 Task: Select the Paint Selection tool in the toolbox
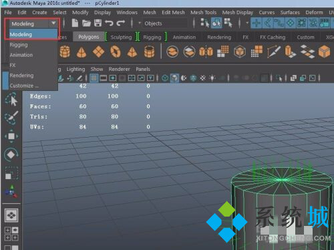(11, 118)
